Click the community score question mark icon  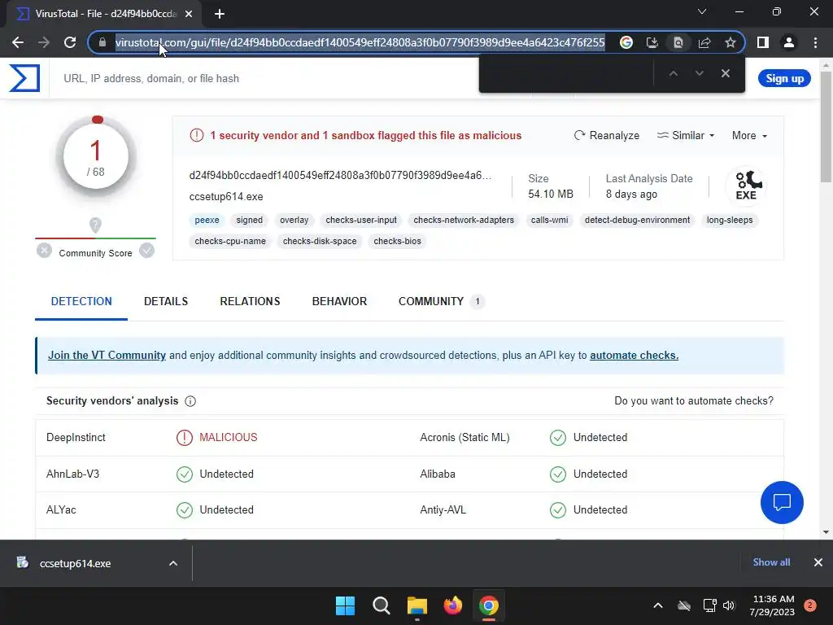tap(95, 225)
